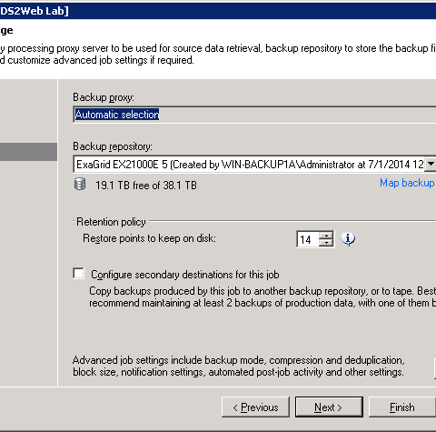The height and width of the screenshot is (432, 436).
Task: Click the repository storage disk icon
Action: pyautogui.click(x=80, y=184)
